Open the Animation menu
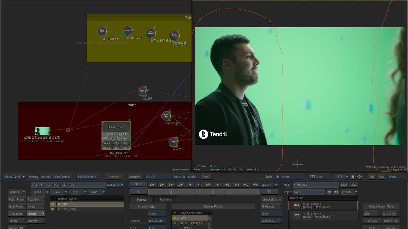408x229 pixels. (17, 214)
